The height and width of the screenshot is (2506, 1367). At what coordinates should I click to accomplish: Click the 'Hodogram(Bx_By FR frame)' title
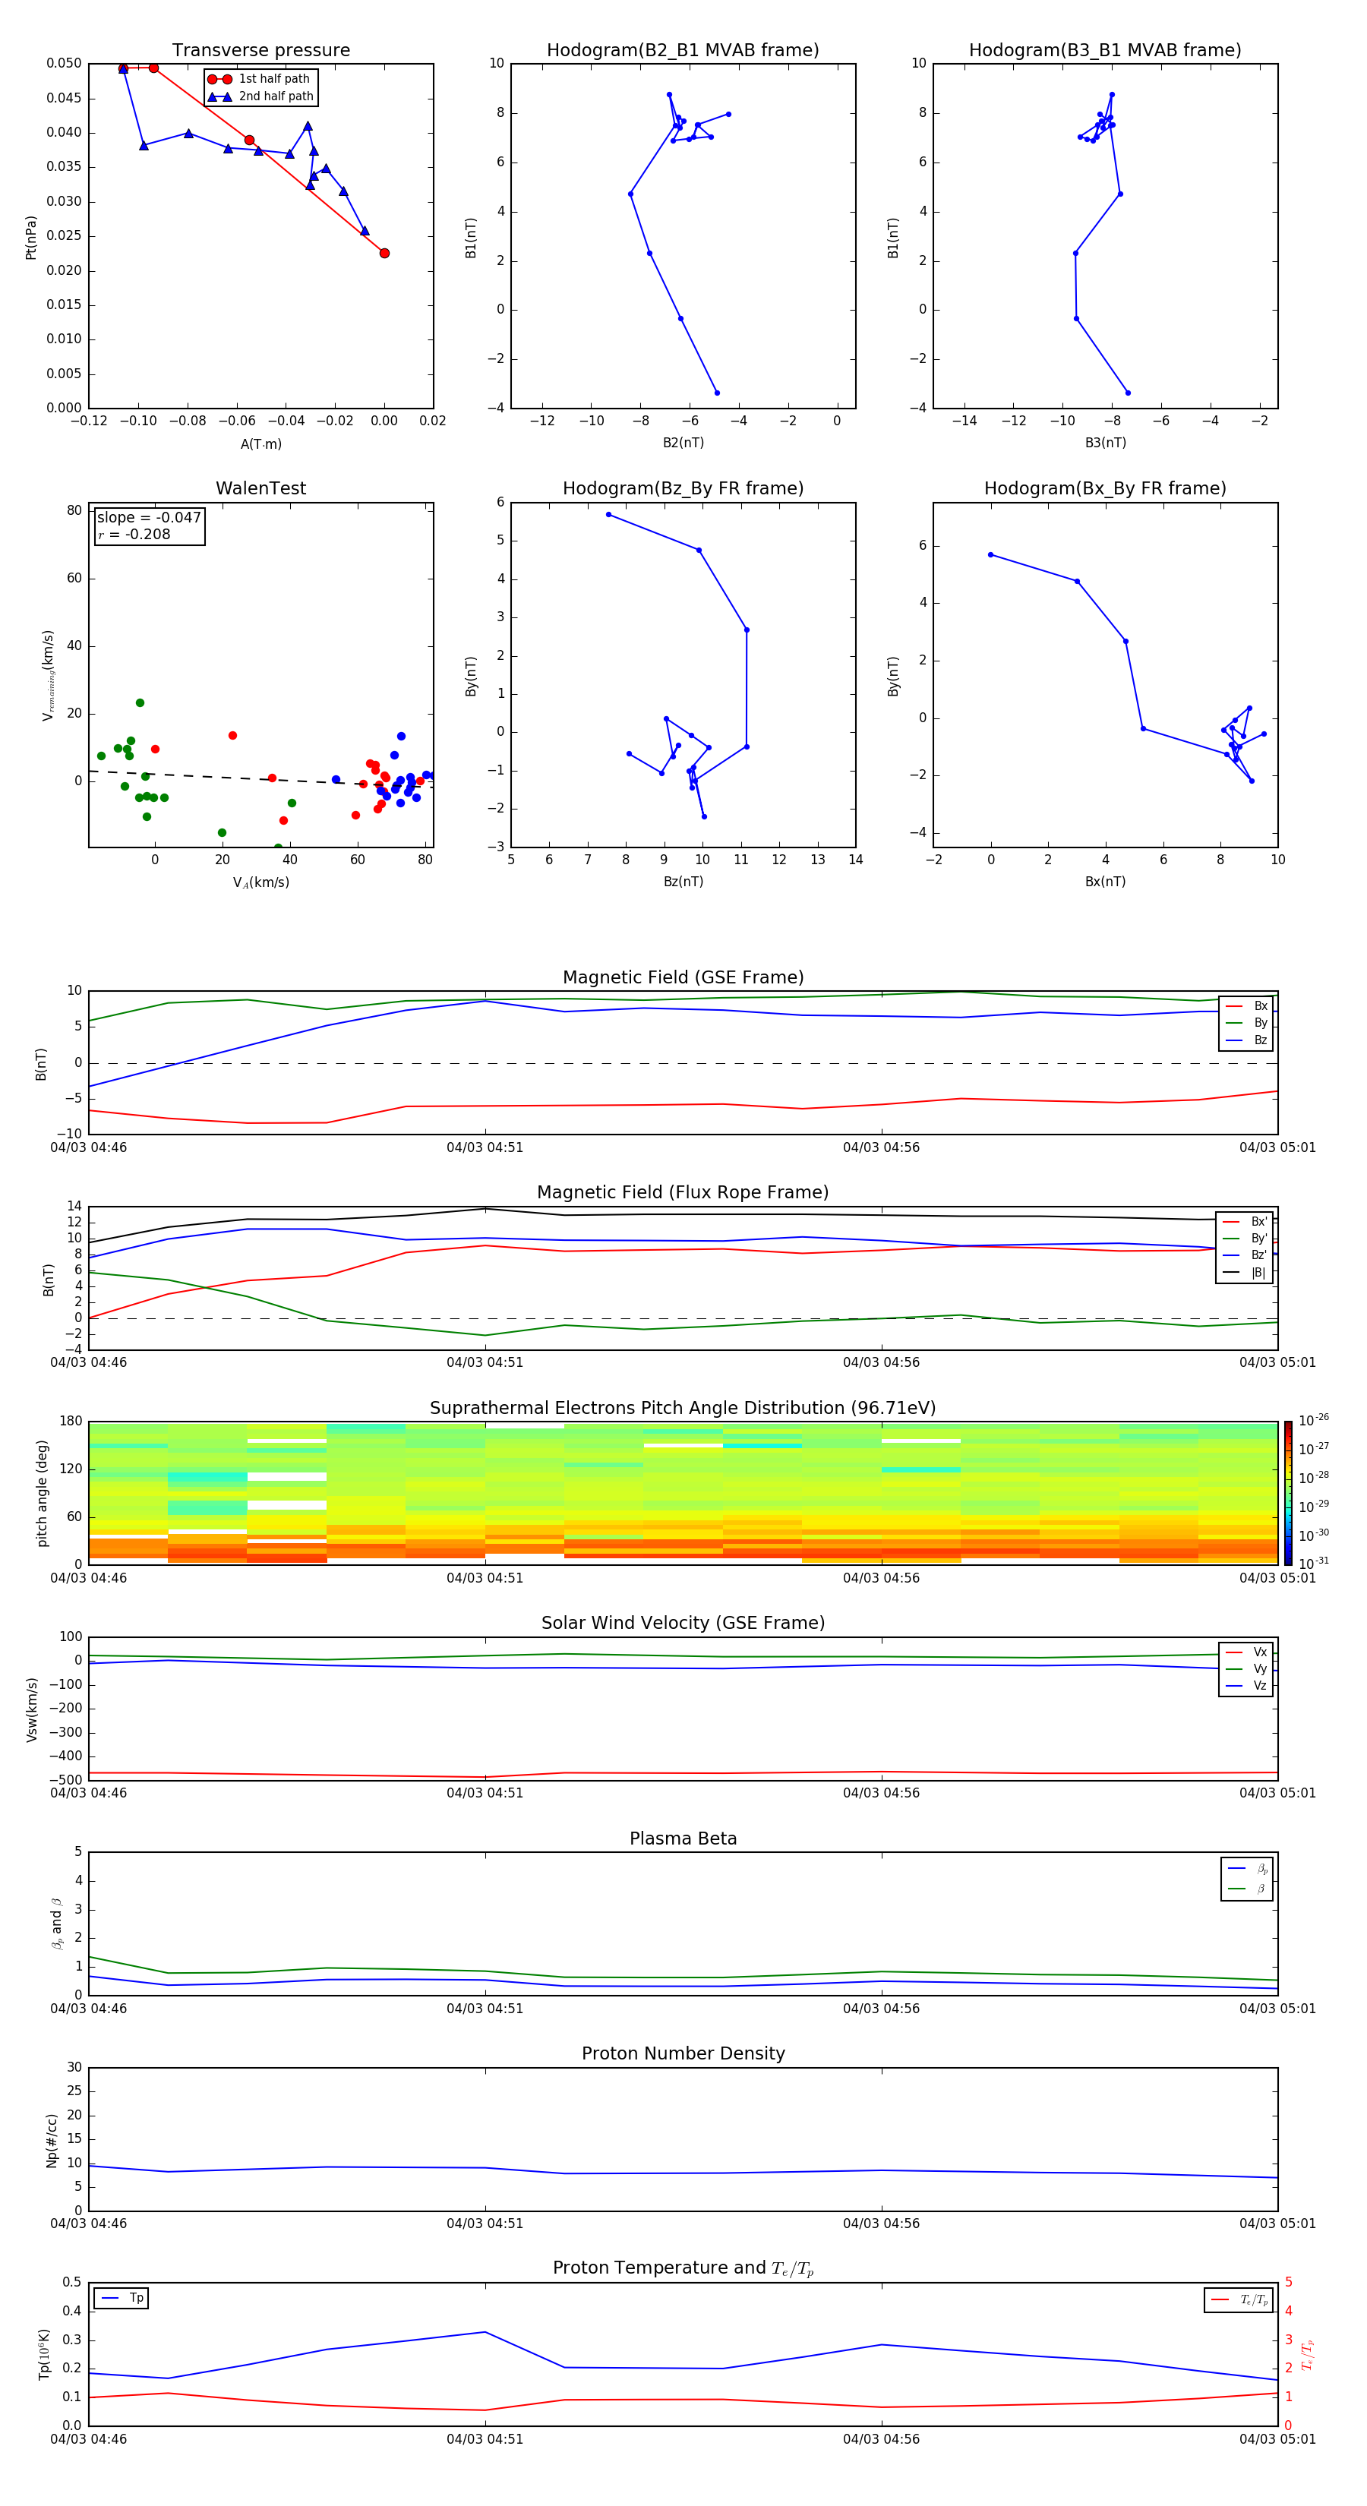pos(1105,488)
